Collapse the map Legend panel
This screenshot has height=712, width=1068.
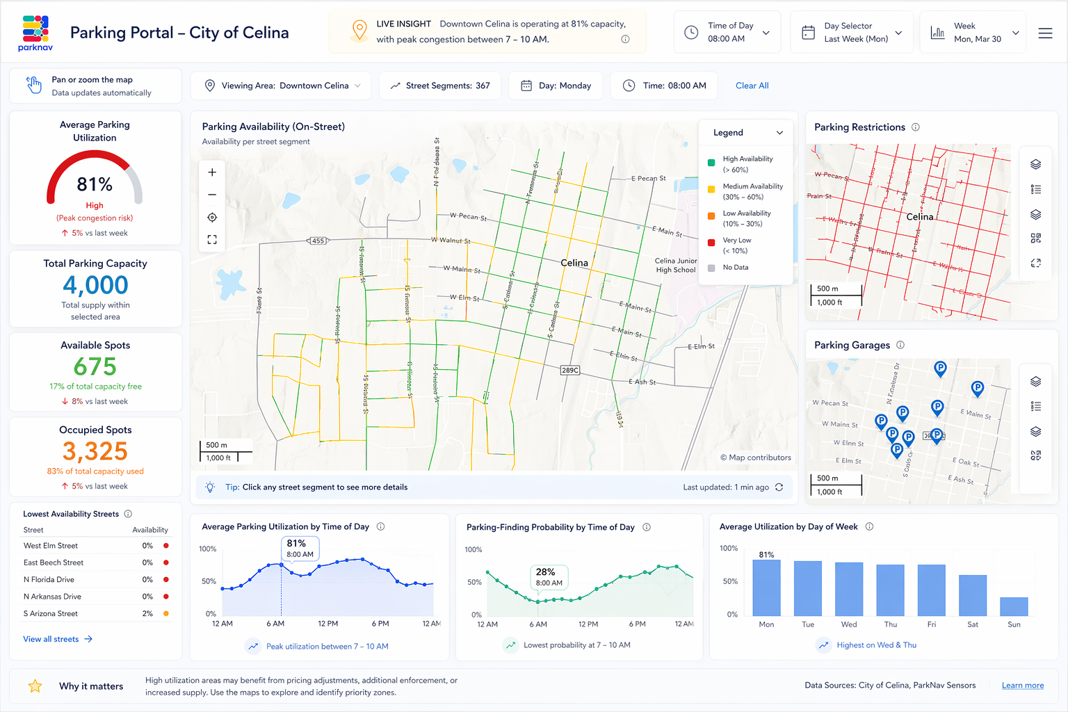click(x=779, y=133)
